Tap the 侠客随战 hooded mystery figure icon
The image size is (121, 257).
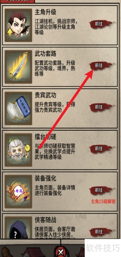18,227
